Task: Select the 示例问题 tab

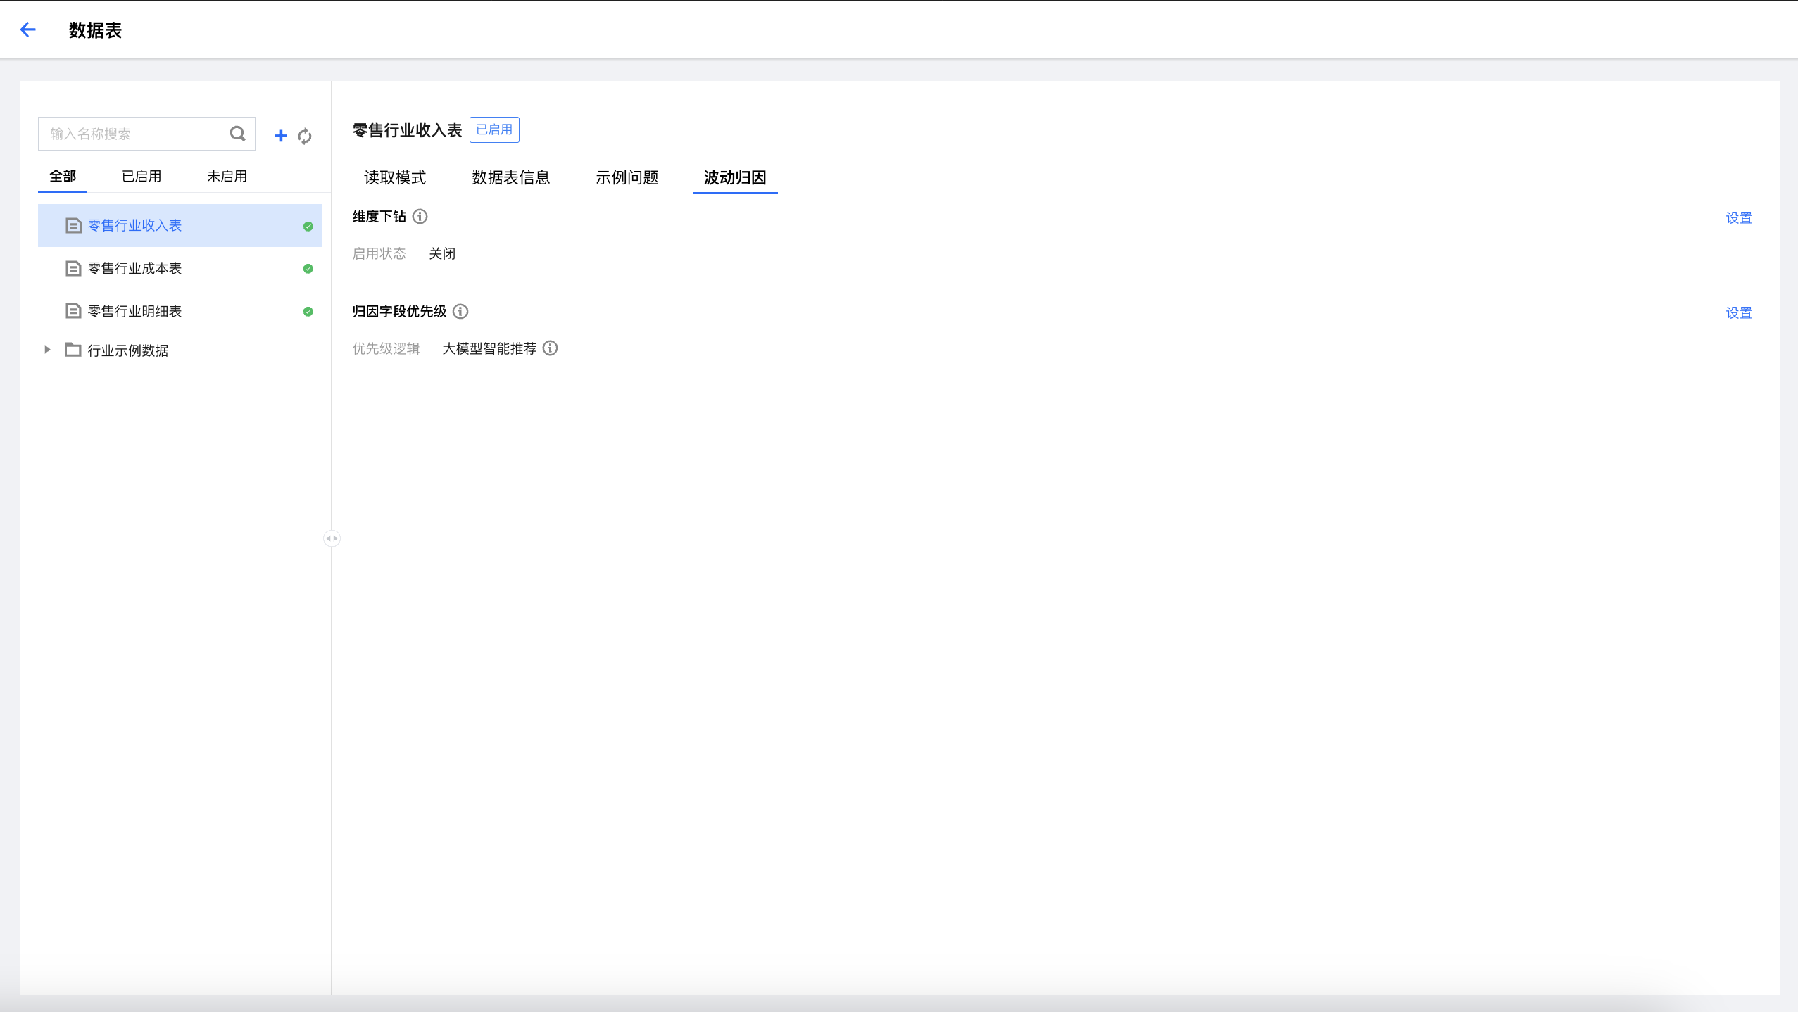Action: coord(627,177)
